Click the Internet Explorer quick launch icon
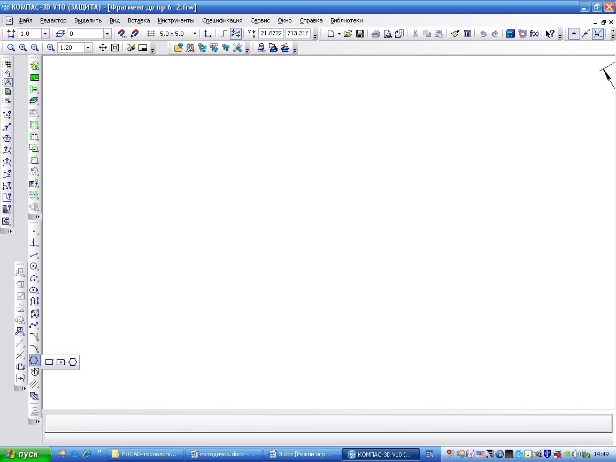This screenshot has height=462, width=616. 87,454
